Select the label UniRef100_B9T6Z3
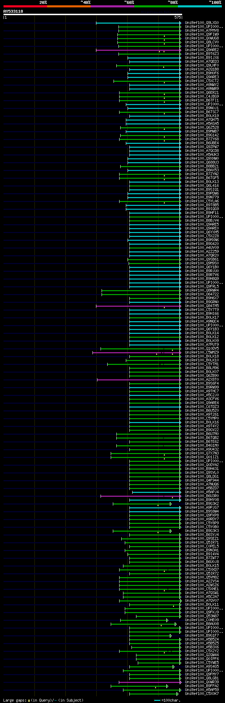Viewport: 225px width, 703px height. click(x=202, y=54)
